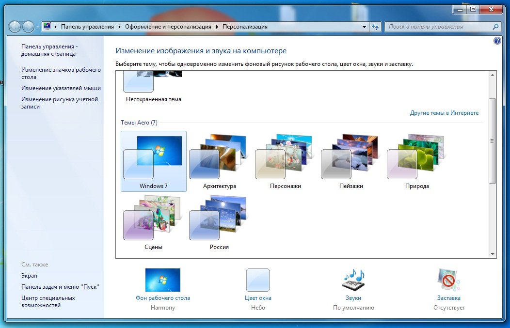Click the Персонализация breadcrumb item
The image size is (510, 328).
tap(245, 27)
